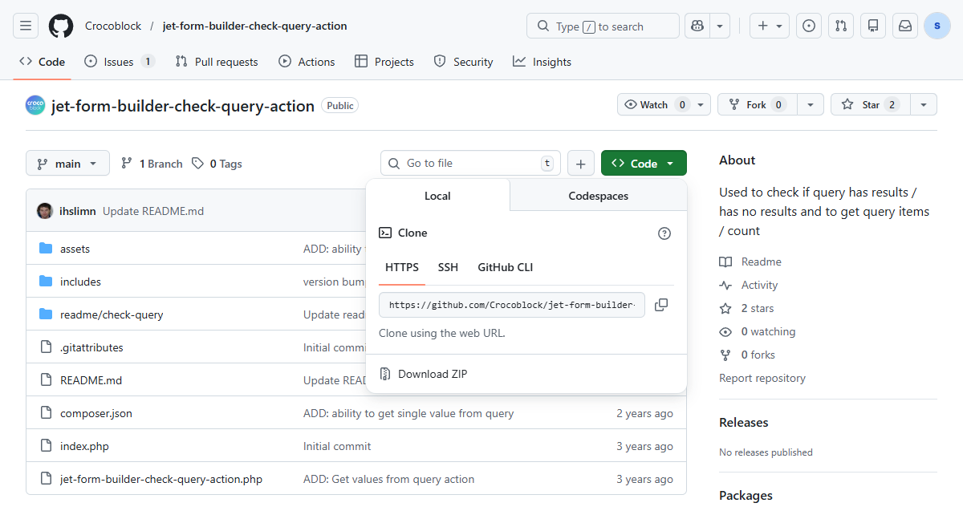Image resolution: width=963 pixels, height=507 pixels.
Task: Open the 2 stars link
Action: click(x=747, y=308)
